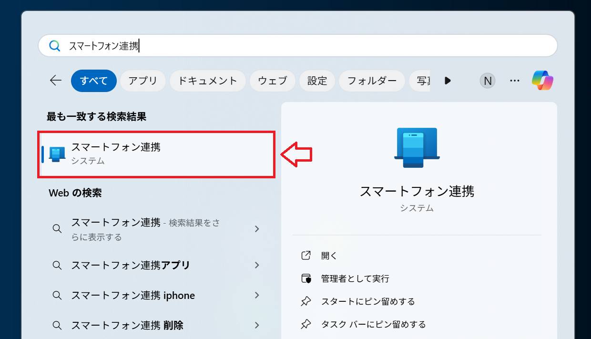Image resolution: width=591 pixels, height=339 pixels.
Task: Click the magnifying glass search icon
Action: pyautogui.click(x=55, y=45)
